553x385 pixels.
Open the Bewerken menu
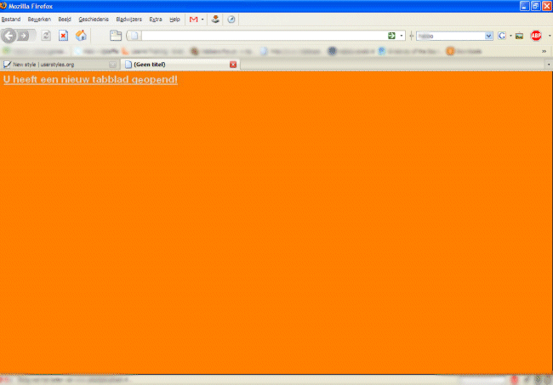click(x=39, y=20)
